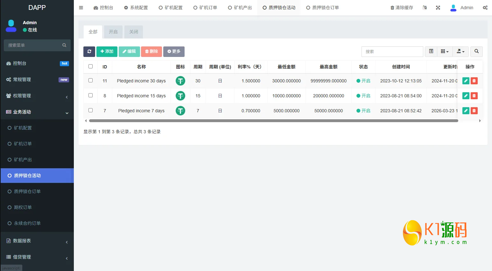Edit the Pledged income 30 days row
Viewport: 492px width, 271px height.
[466, 81]
